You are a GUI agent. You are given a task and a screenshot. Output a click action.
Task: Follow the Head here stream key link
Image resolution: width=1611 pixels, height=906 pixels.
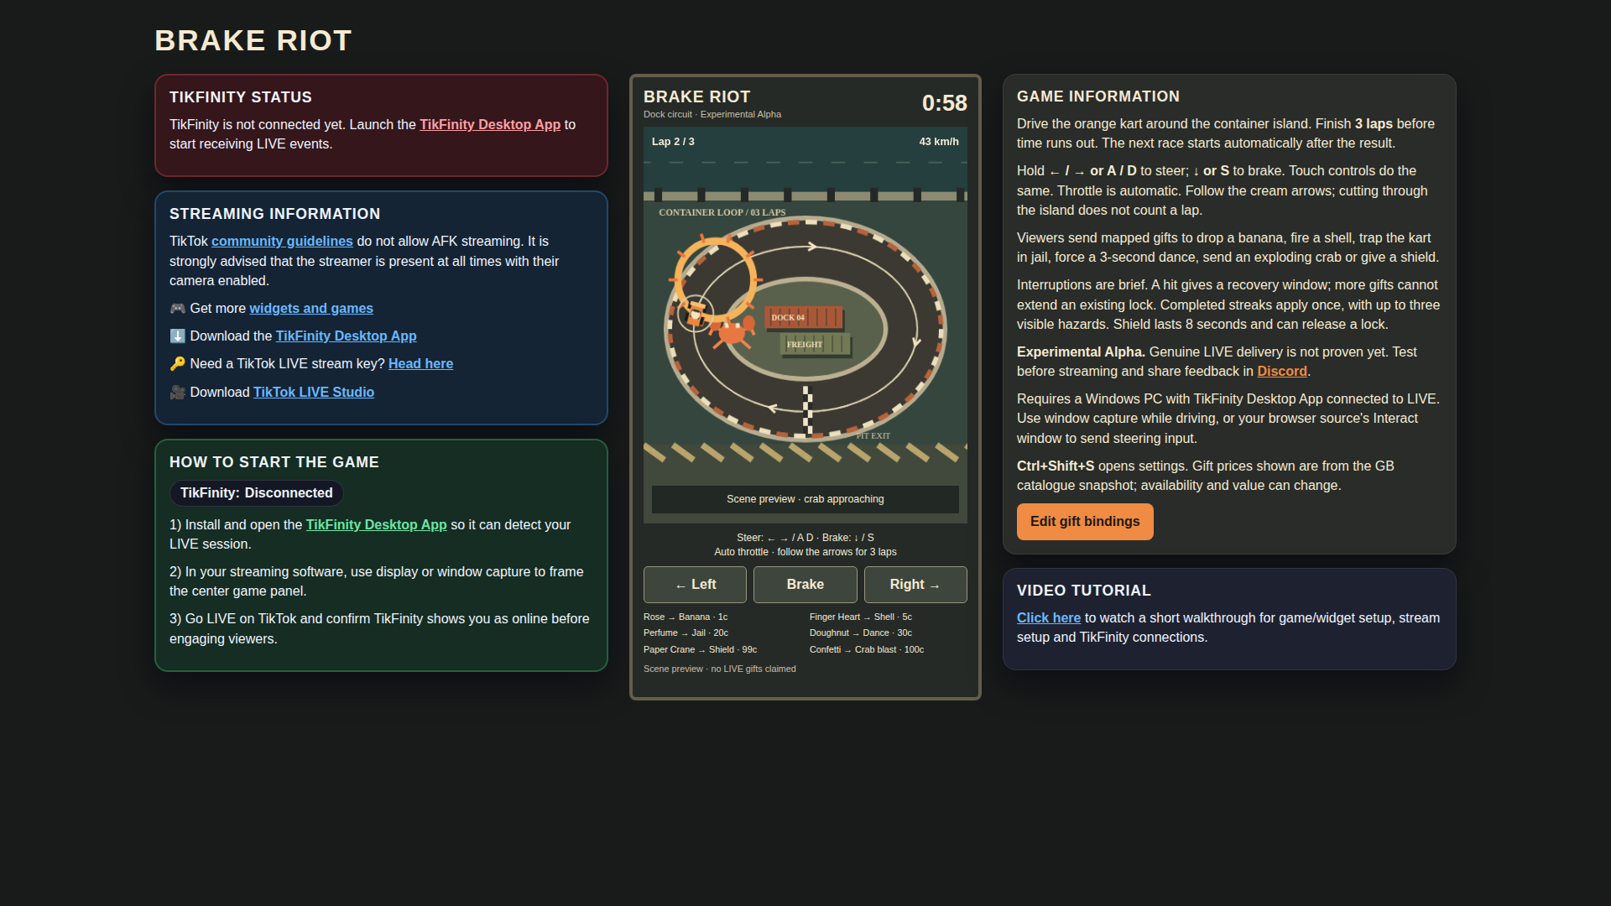(x=420, y=363)
